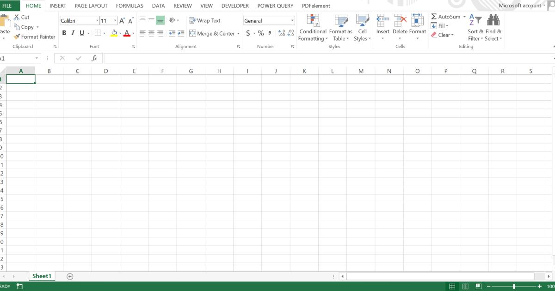
Task: Click the Sheet1 tab at the bottom
Action: coord(42,276)
